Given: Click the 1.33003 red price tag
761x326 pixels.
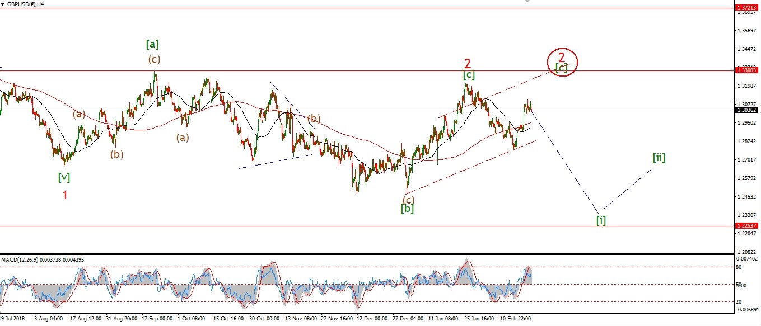Looking at the screenshot, I should (x=747, y=70).
